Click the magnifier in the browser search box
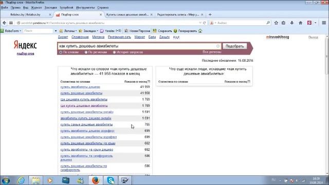329x185 pixels. coord(268,23)
